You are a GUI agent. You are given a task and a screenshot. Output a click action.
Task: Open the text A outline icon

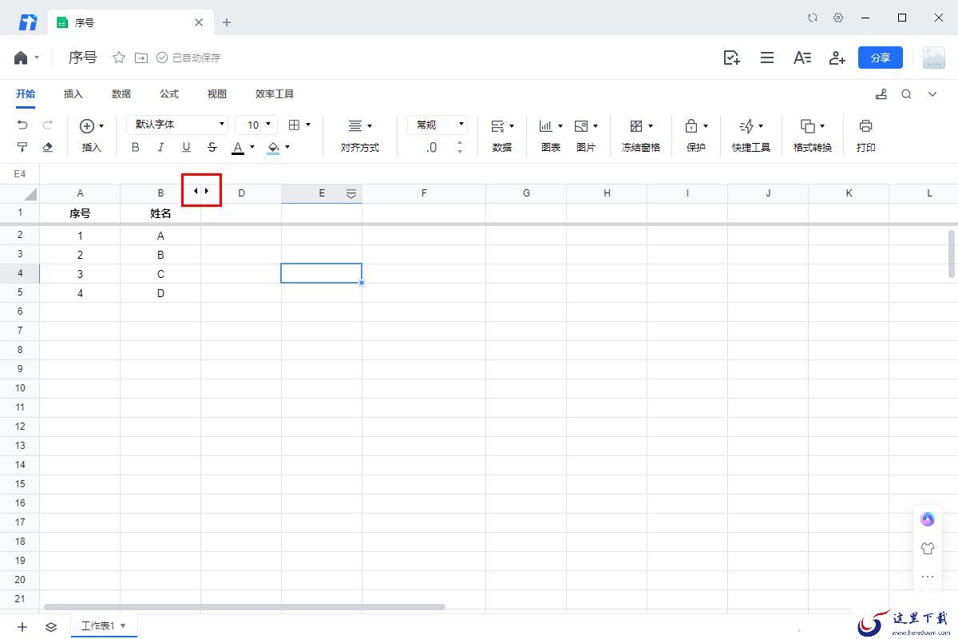802,58
